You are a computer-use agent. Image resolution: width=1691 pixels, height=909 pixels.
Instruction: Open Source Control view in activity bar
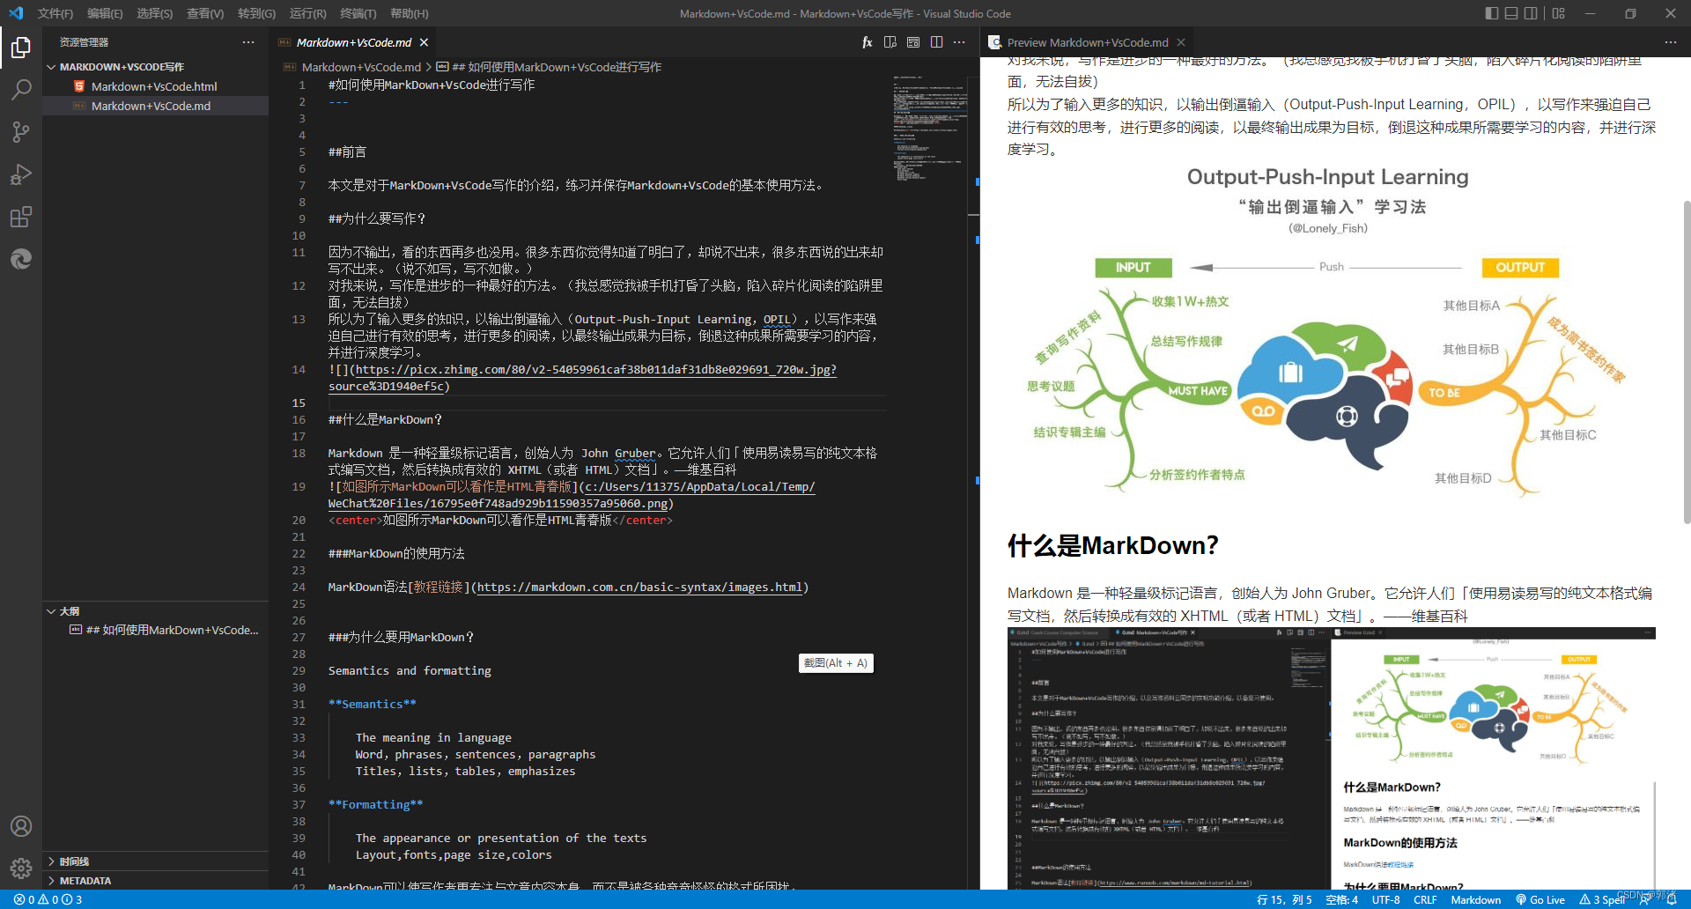pyautogui.click(x=21, y=131)
